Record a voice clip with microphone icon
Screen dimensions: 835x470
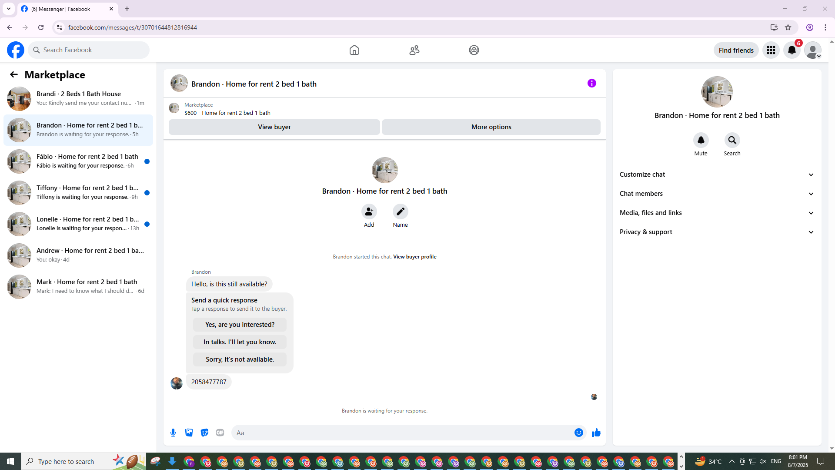pos(173,433)
